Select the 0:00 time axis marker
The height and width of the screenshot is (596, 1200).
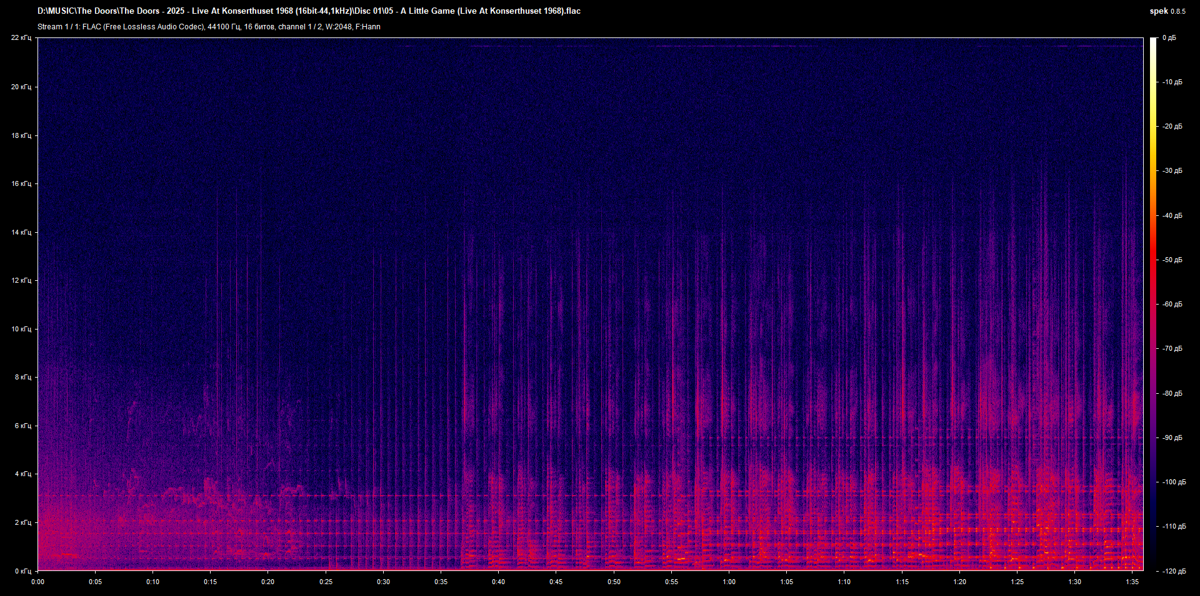(38, 582)
